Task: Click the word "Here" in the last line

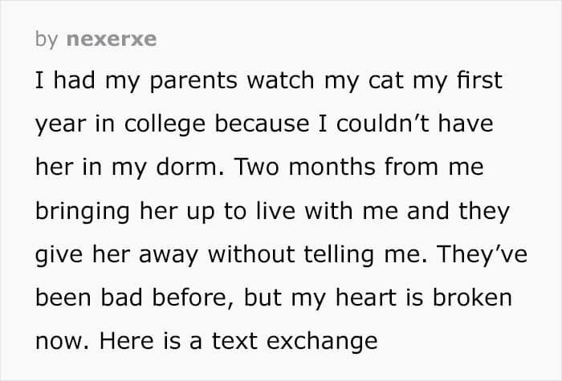Action: 127,341
